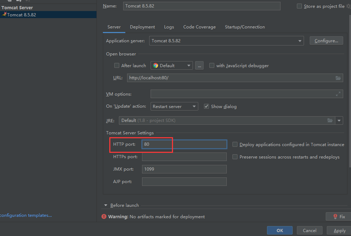Click the ellipsis browse button next to browser
Screen dimensions: 351x236
pos(199,65)
